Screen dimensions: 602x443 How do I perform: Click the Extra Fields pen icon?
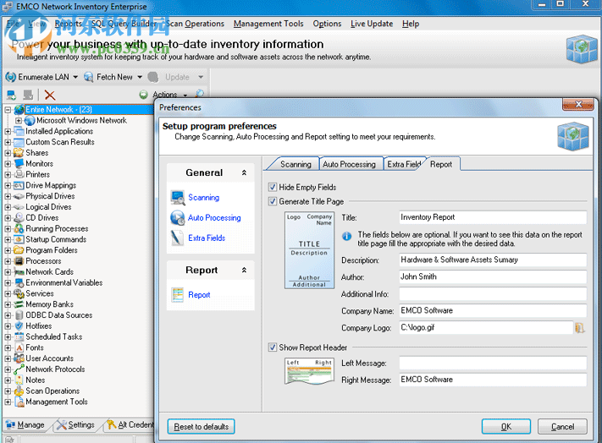pos(177,238)
